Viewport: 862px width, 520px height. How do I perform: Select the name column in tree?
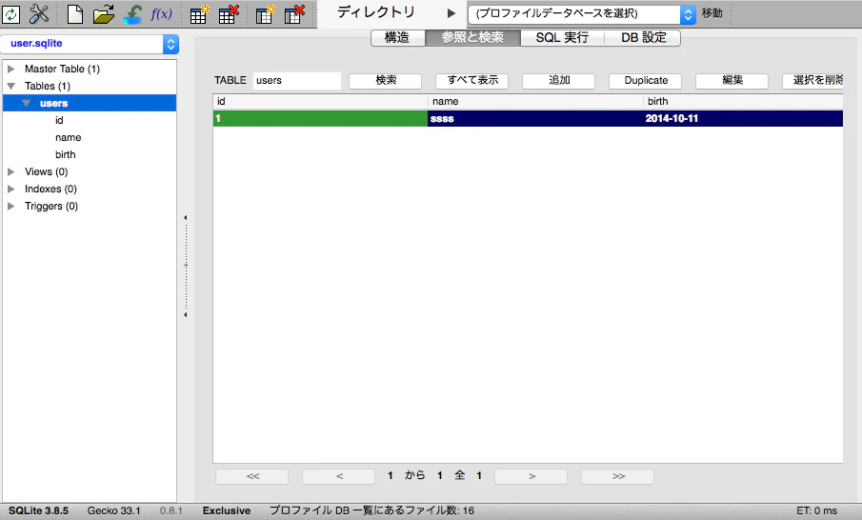click(69, 137)
